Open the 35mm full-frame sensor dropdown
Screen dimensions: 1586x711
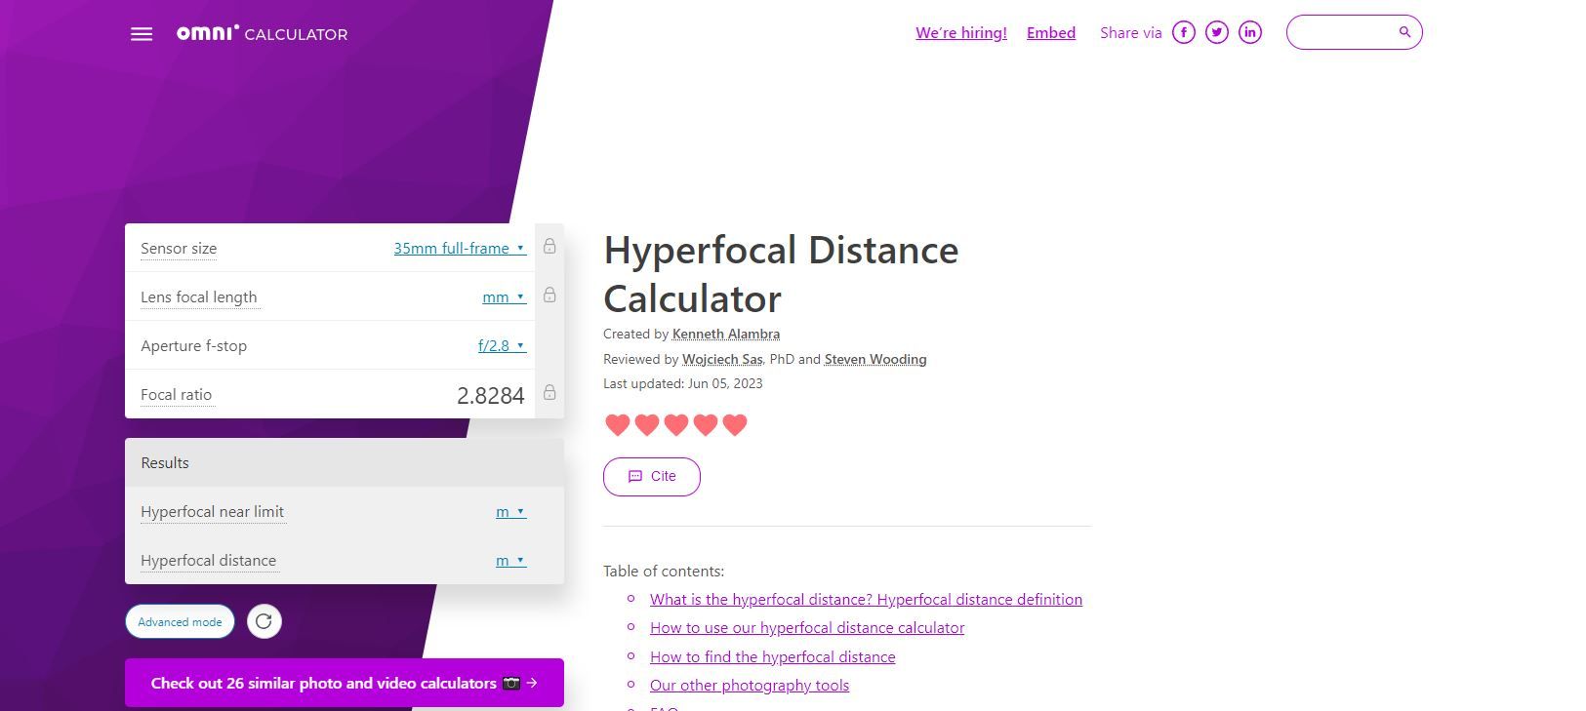pyautogui.click(x=459, y=249)
